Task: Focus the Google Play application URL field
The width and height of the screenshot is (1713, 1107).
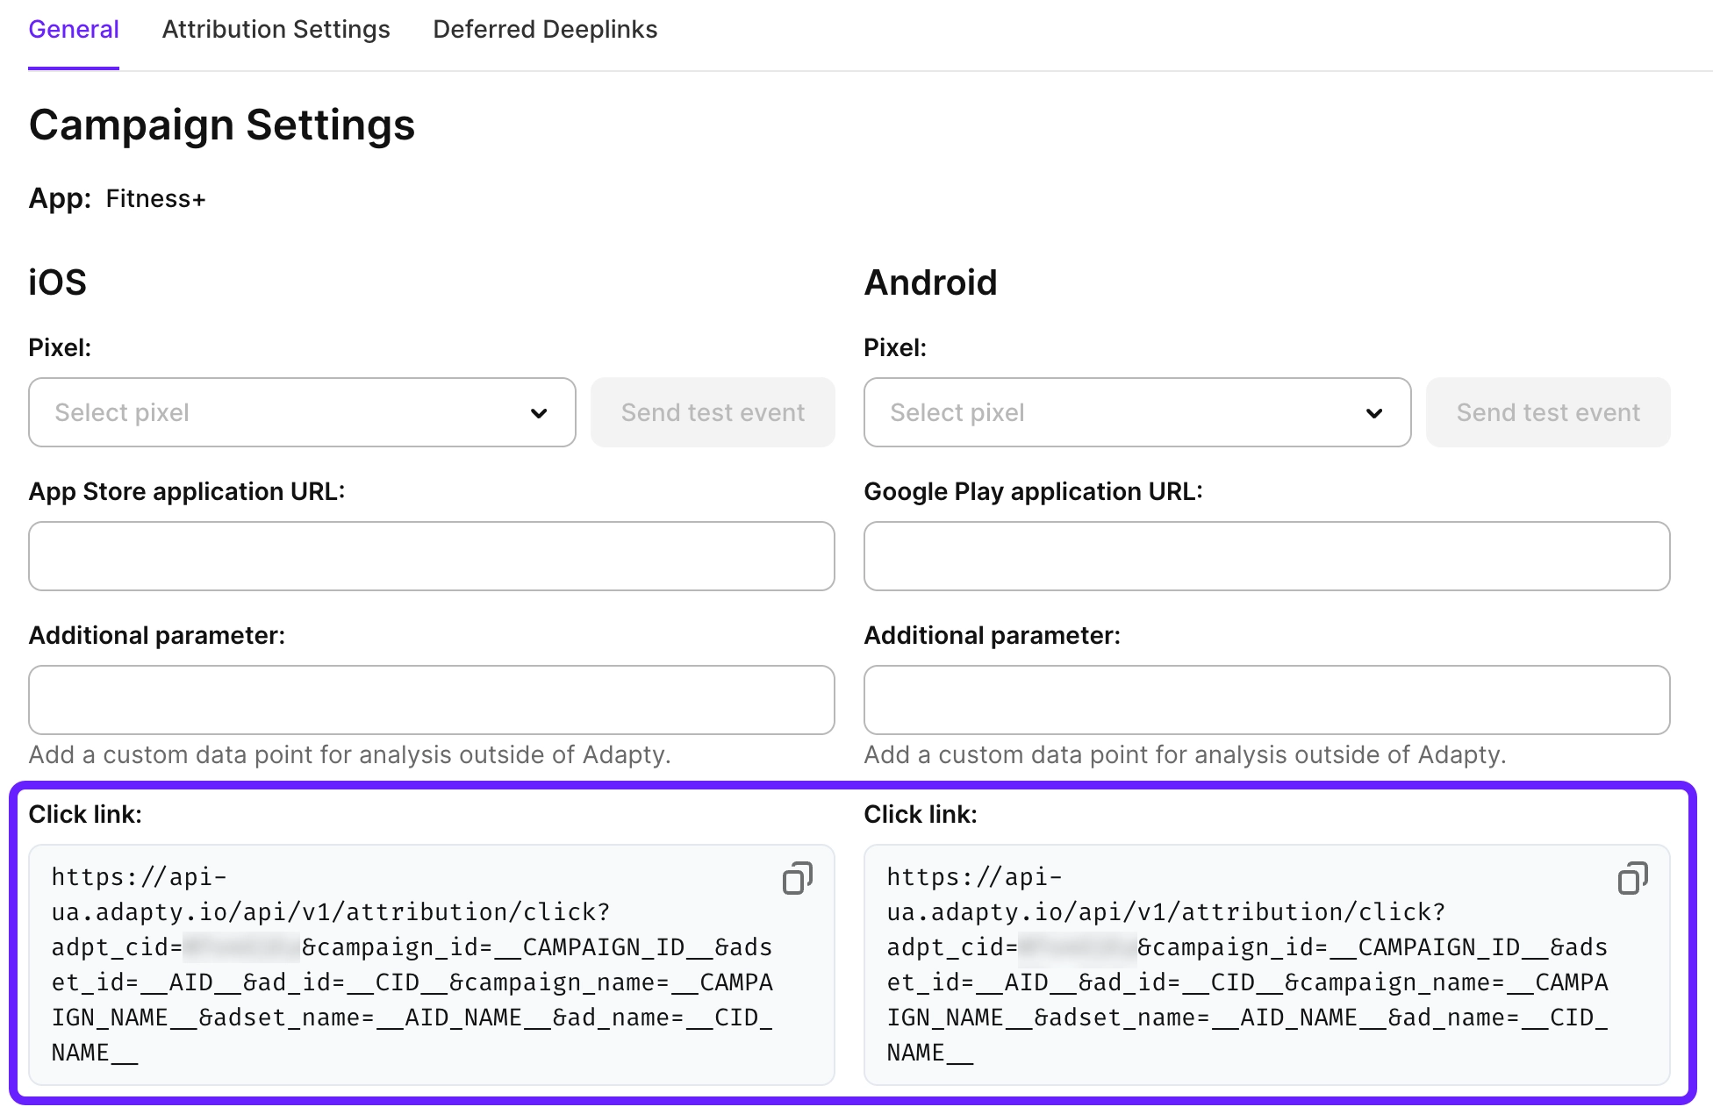Action: 1266,556
